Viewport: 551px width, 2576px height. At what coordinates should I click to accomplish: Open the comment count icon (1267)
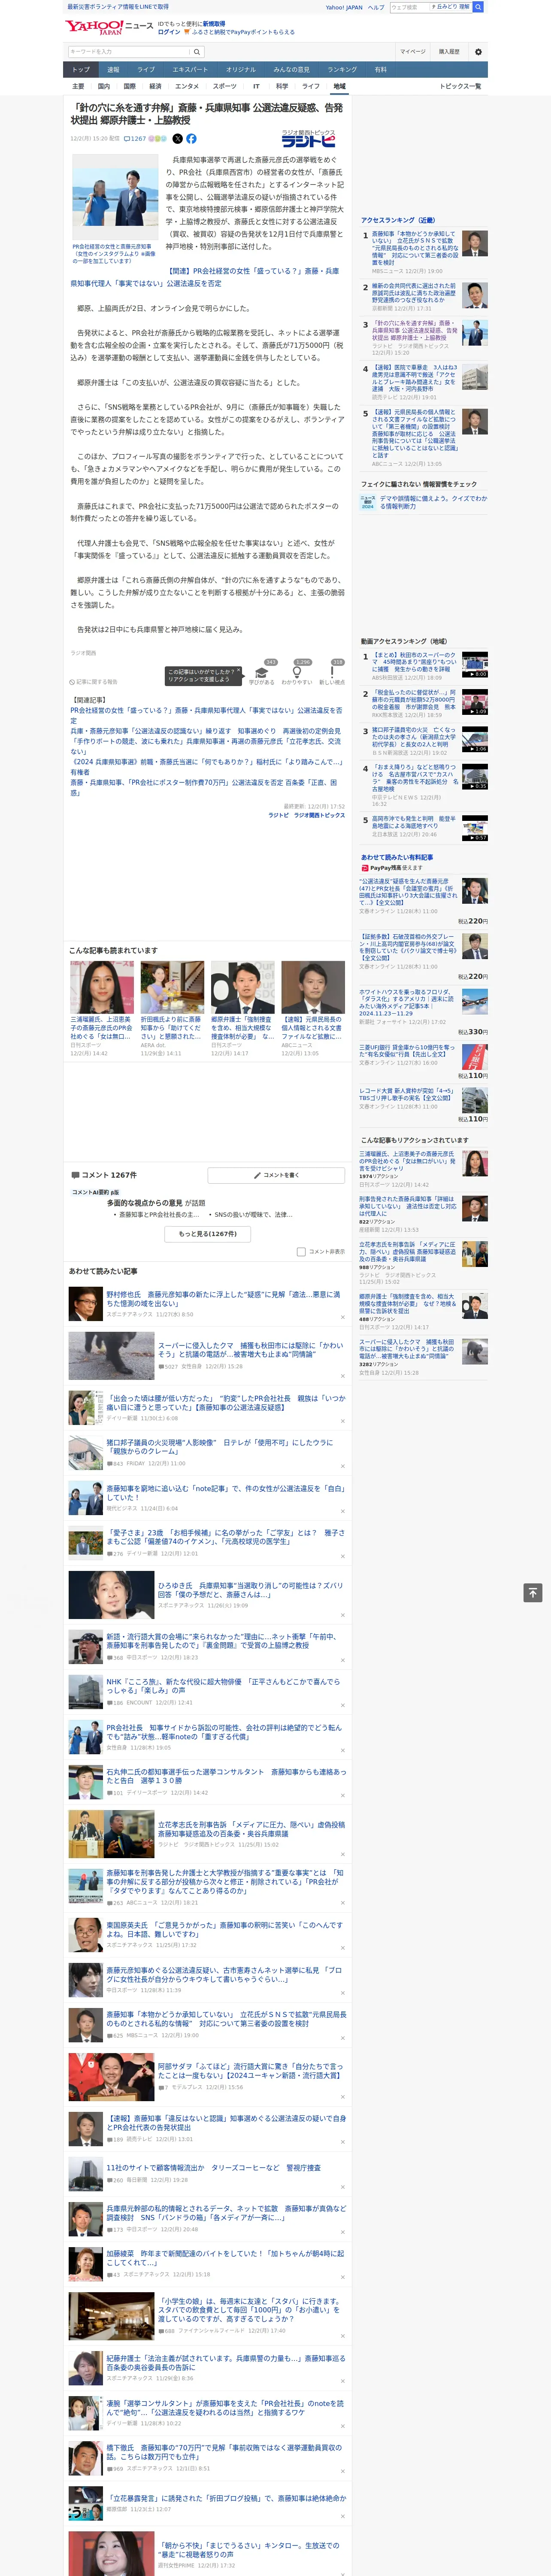pyautogui.click(x=135, y=139)
